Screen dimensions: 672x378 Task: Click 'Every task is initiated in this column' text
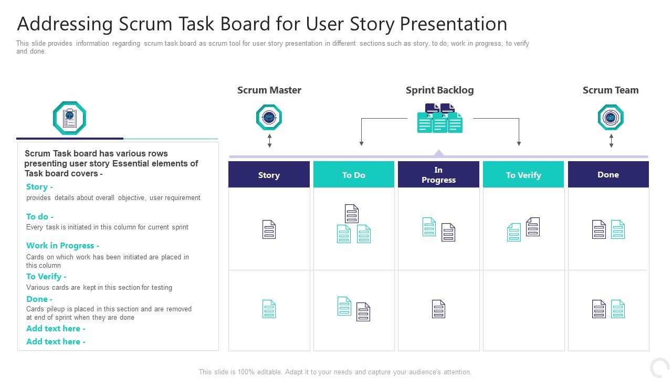[107, 227]
